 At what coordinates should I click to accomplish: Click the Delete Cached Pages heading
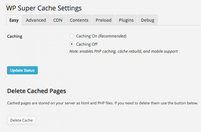[36, 91]
